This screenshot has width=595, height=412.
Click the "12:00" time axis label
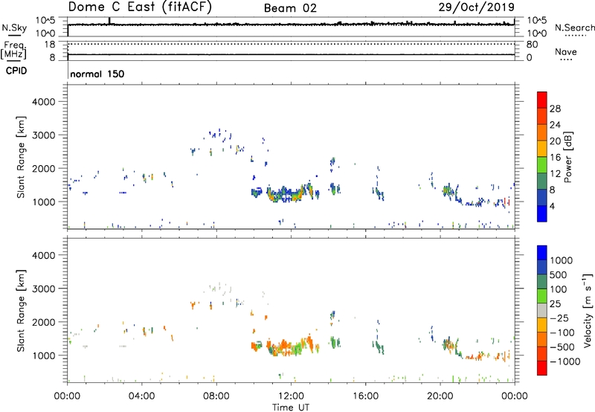291,396
